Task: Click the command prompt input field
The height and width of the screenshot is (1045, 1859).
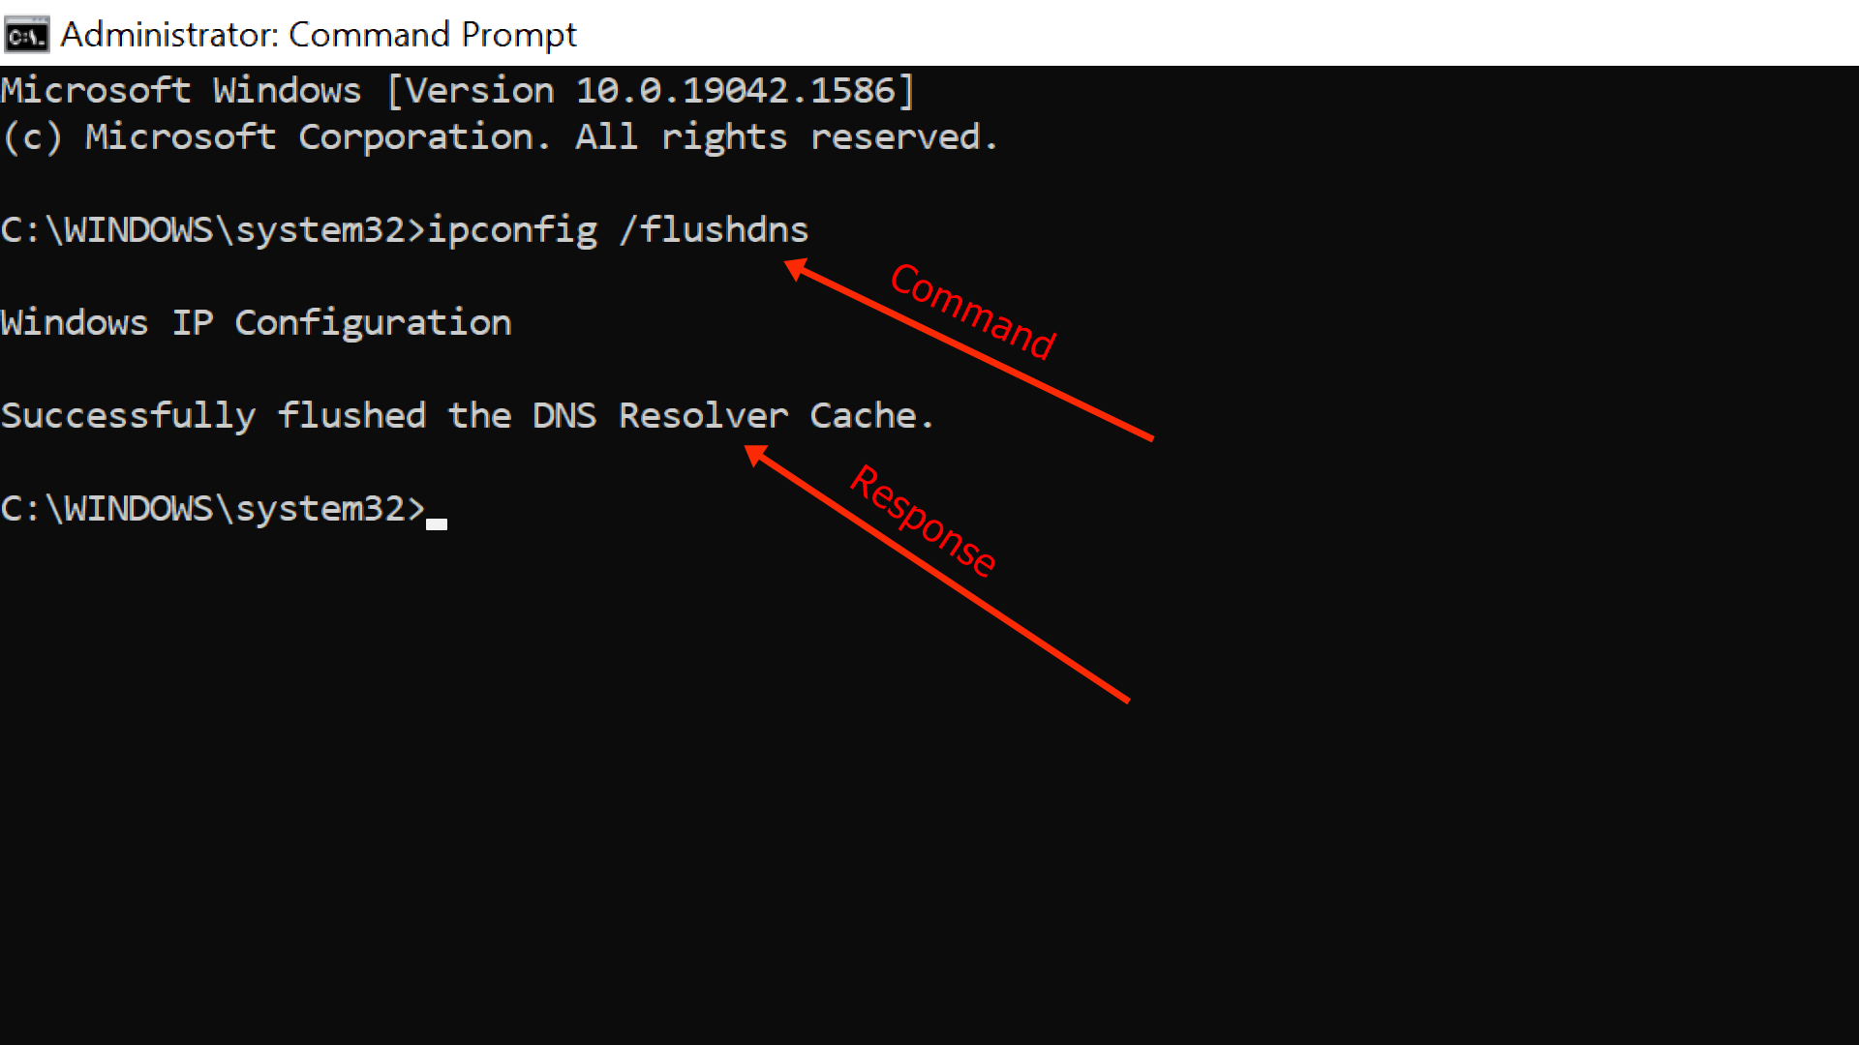Action: (x=441, y=509)
